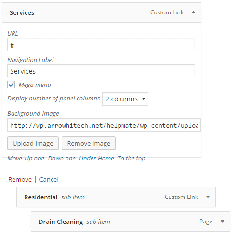Click the Upload Image button
Image resolution: width=237 pixels, height=234 pixels.
click(x=33, y=143)
